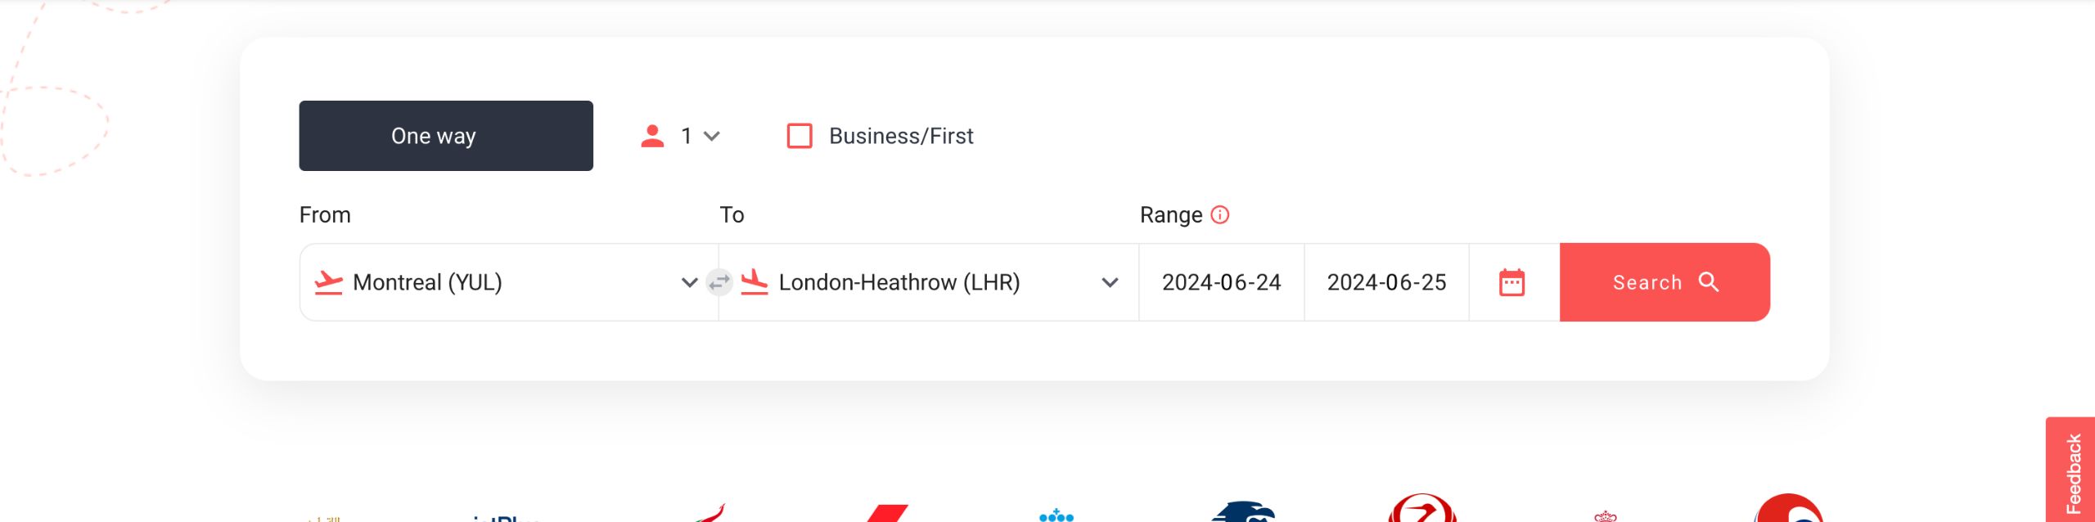Image resolution: width=2095 pixels, height=522 pixels.
Task: Click the departure plane icon
Action: pos(329,282)
